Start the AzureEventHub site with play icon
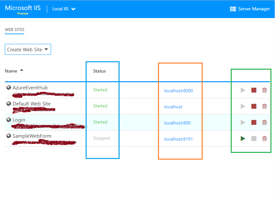 coord(243,90)
